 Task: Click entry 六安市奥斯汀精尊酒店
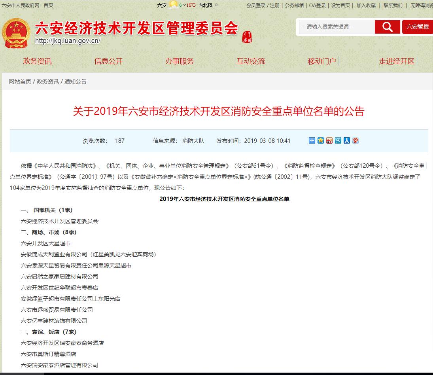[48, 354]
